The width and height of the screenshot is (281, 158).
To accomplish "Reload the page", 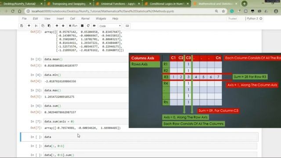I will click(x=13, y=11).
